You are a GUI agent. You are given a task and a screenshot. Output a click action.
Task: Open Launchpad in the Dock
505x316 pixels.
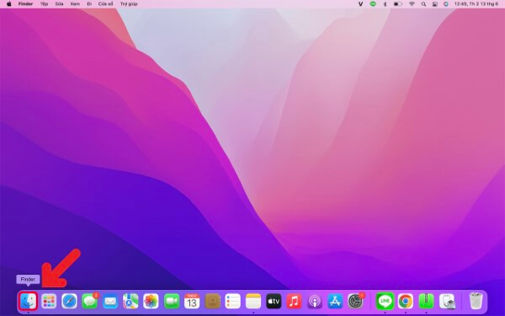(x=49, y=302)
